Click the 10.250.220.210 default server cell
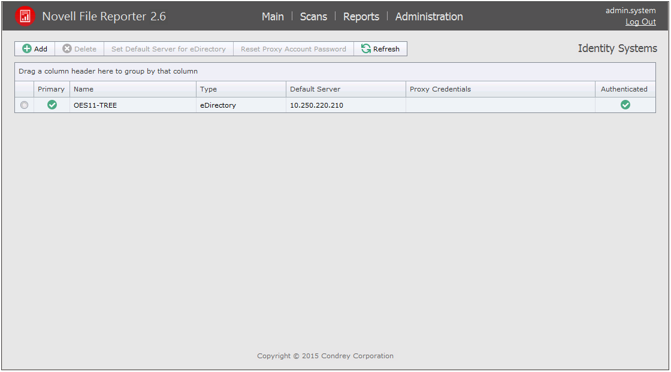 click(x=316, y=105)
